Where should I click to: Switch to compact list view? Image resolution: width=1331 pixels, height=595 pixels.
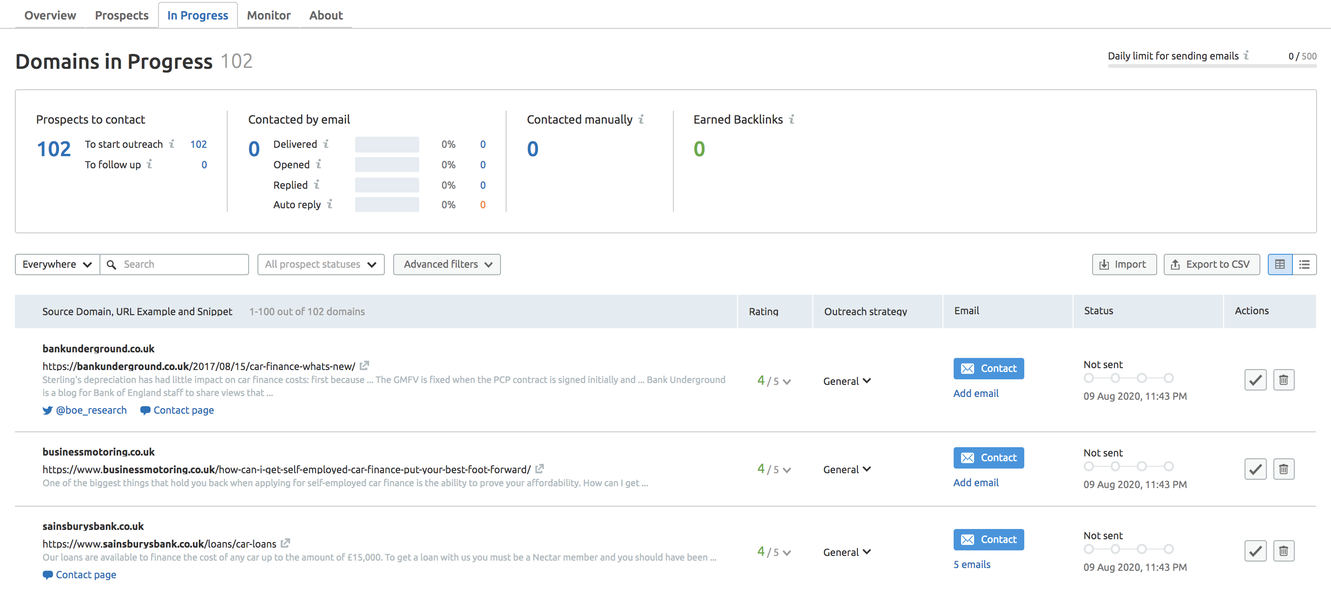[1305, 264]
